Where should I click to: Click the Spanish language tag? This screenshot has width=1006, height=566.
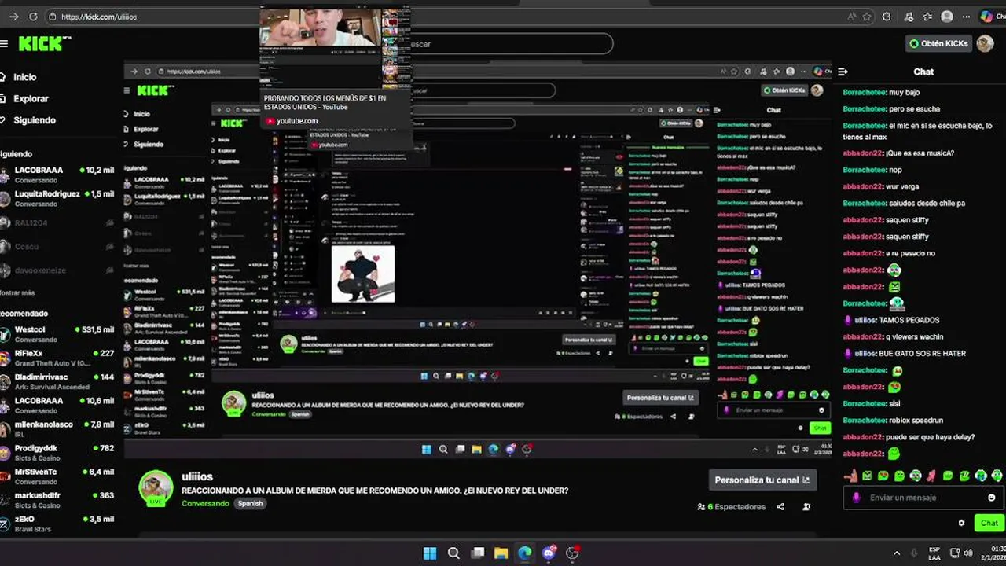click(x=251, y=503)
